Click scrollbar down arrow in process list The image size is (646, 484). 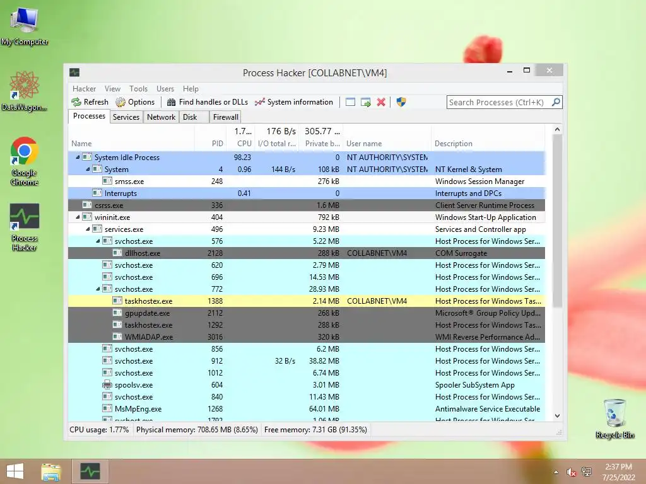point(557,416)
